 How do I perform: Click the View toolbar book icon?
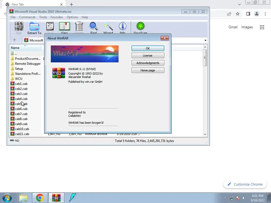pyautogui.click(x=65, y=26)
